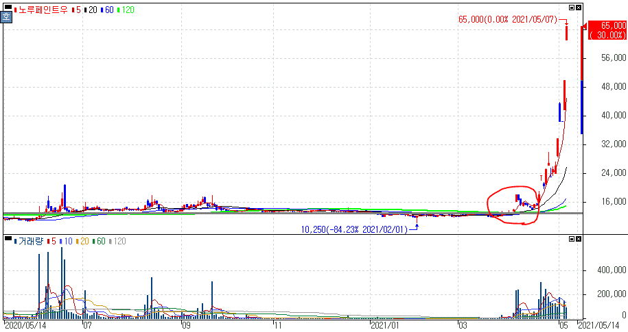Click the low annotation 10,250(-84.23% 2021/02/01)
Screen dimensions: 628x332
point(354,229)
